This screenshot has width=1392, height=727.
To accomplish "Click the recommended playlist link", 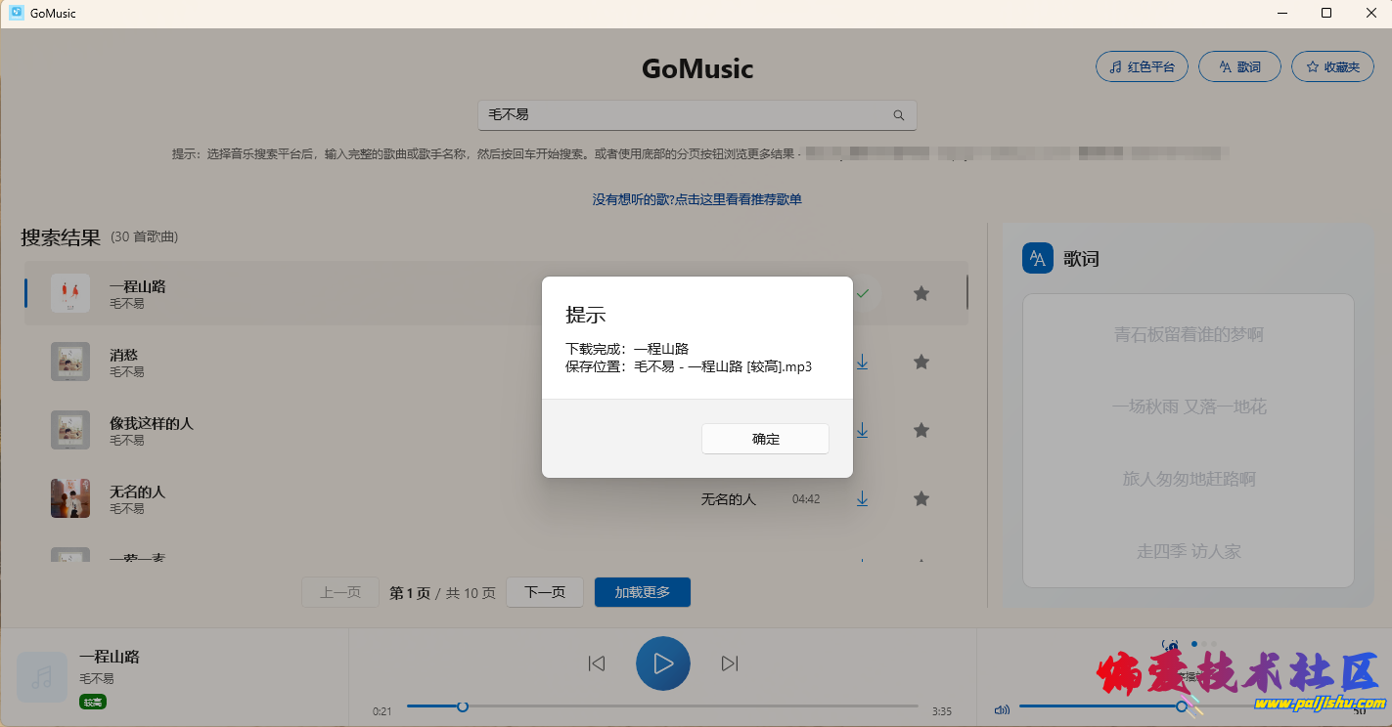I will click(696, 199).
